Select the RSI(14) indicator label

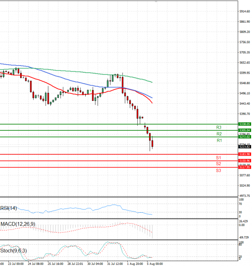[8, 208]
